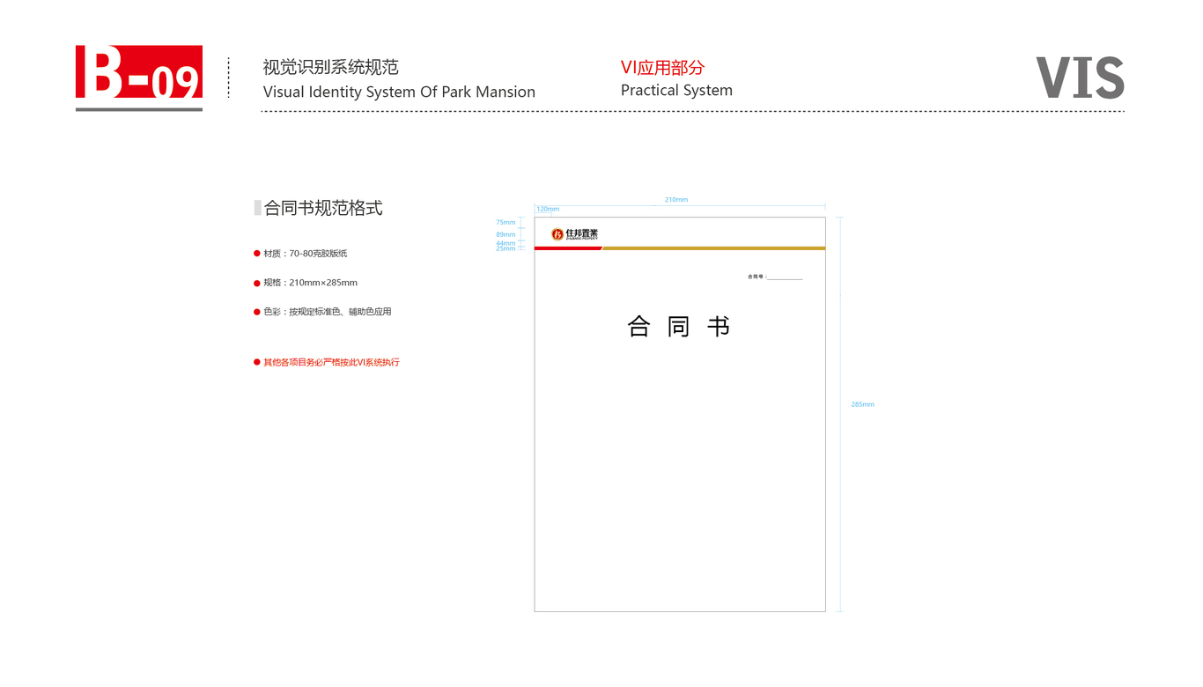Viewport: 1203px width, 687px height.
Task: Select 'Visual Identity System Of Park Mansion'
Action: pos(399,92)
